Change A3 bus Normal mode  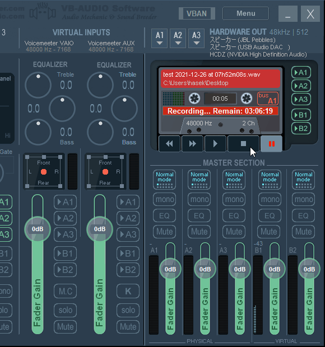pyautogui.click(x=234, y=180)
